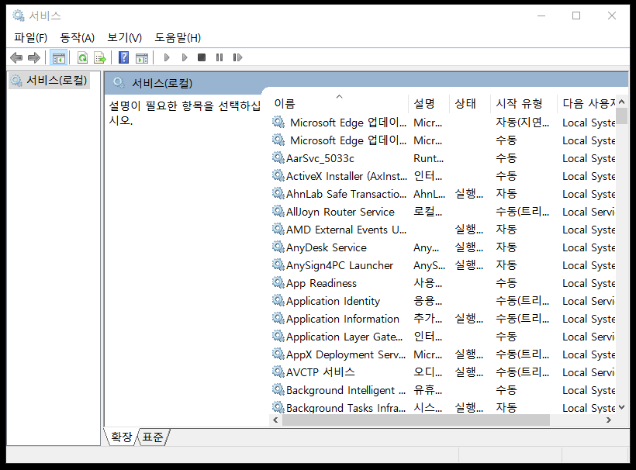Image resolution: width=636 pixels, height=470 pixels.
Task: Click the 서비스(로컬) header in right pane
Action: [x=162, y=83]
